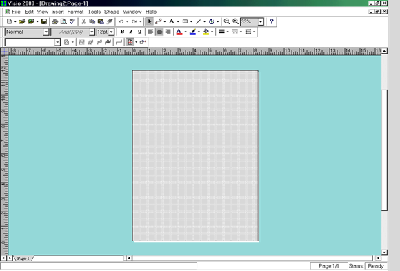Click the red Text Color swatch
This screenshot has height=271, width=400.
pyautogui.click(x=179, y=32)
